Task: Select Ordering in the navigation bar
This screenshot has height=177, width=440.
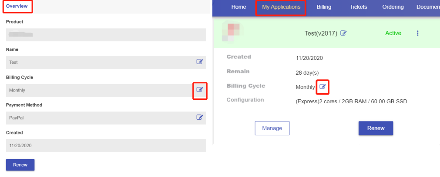Action: 393,7
